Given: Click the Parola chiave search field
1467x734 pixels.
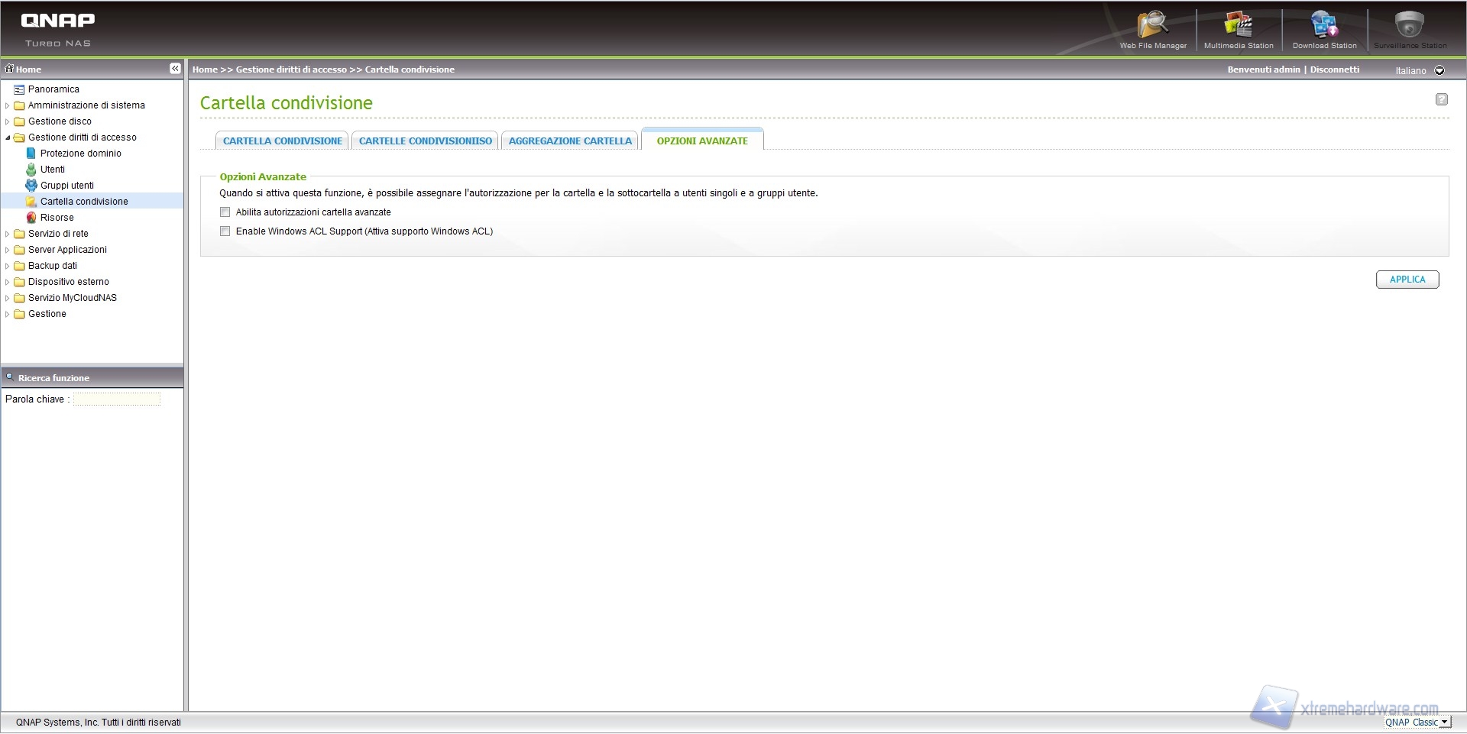Looking at the screenshot, I should pyautogui.click(x=117, y=399).
